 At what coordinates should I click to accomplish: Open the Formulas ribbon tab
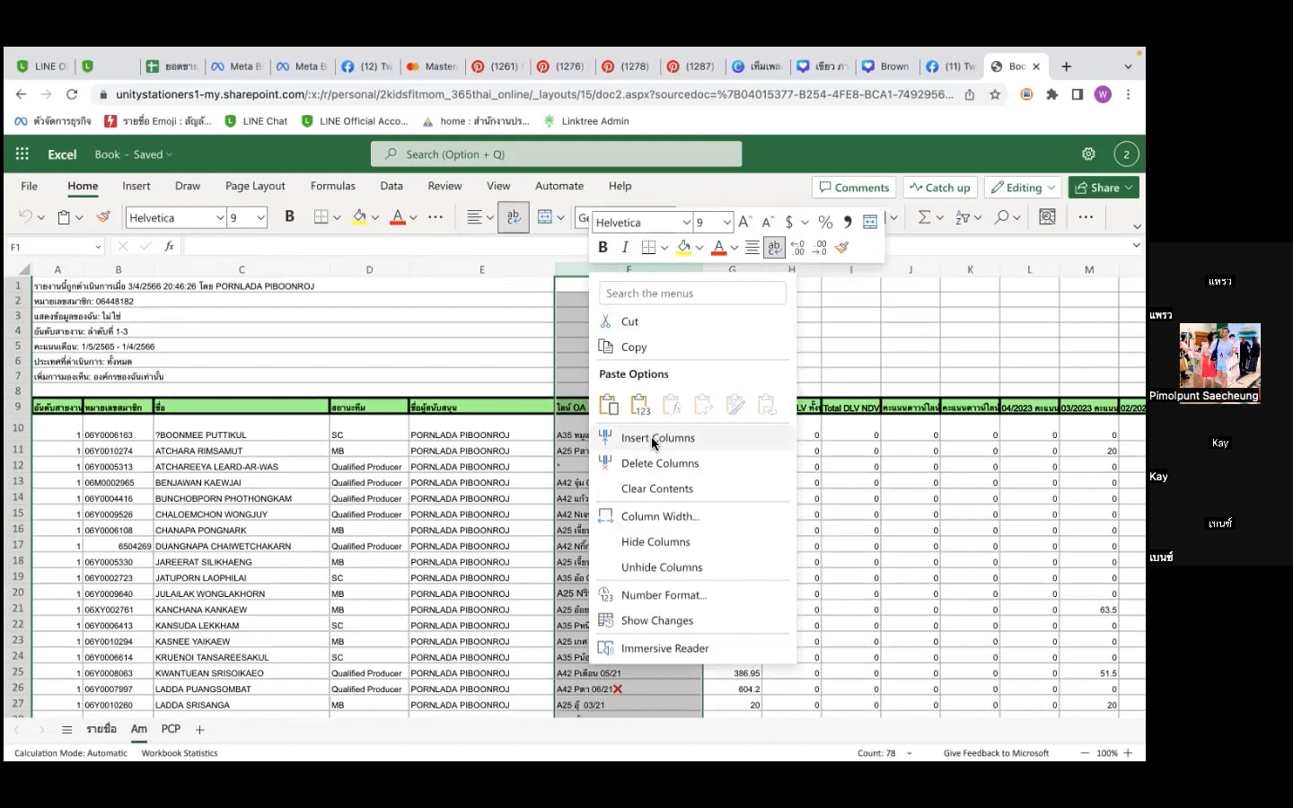(332, 186)
